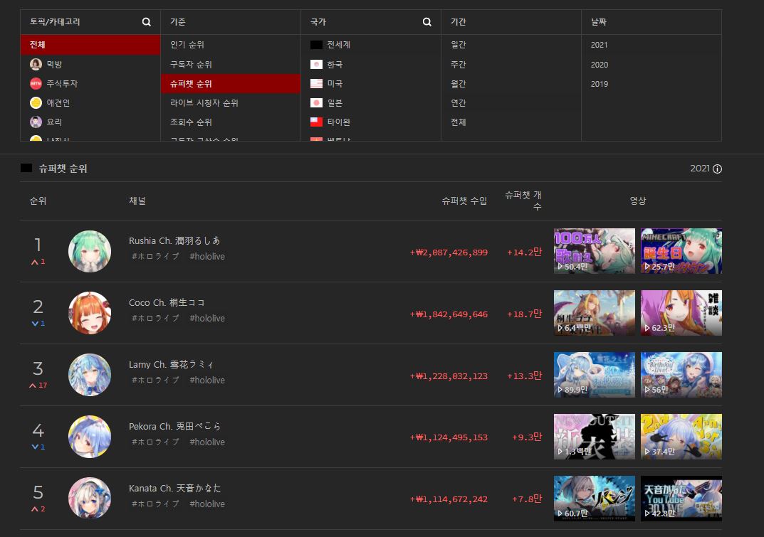Click the search icon in the topic/category header
Screen dimensions: 764x537
coord(146,22)
